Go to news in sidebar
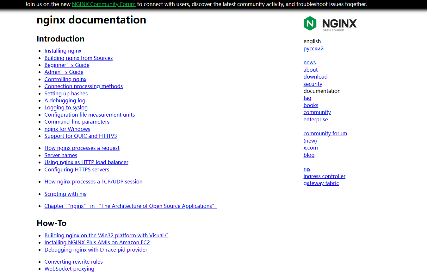Screen dimensions: 427x275 click(310, 62)
